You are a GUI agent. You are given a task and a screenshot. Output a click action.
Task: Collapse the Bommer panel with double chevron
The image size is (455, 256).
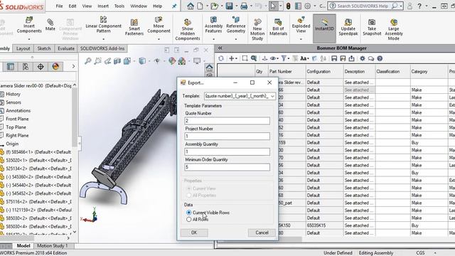pos(220,48)
